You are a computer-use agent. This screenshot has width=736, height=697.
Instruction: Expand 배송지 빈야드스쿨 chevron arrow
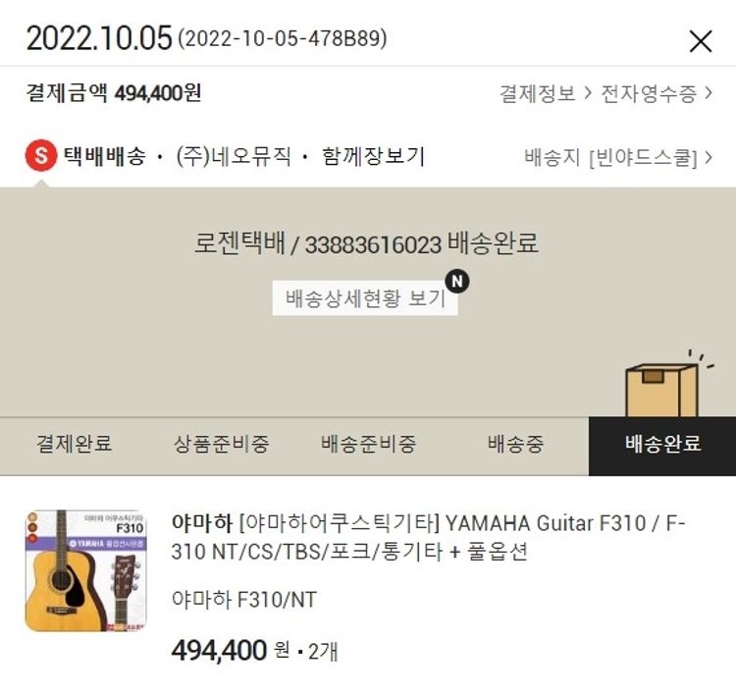(708, 157)
